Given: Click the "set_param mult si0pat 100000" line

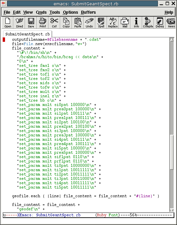Looking at the screenshot, I should point(57,105).
